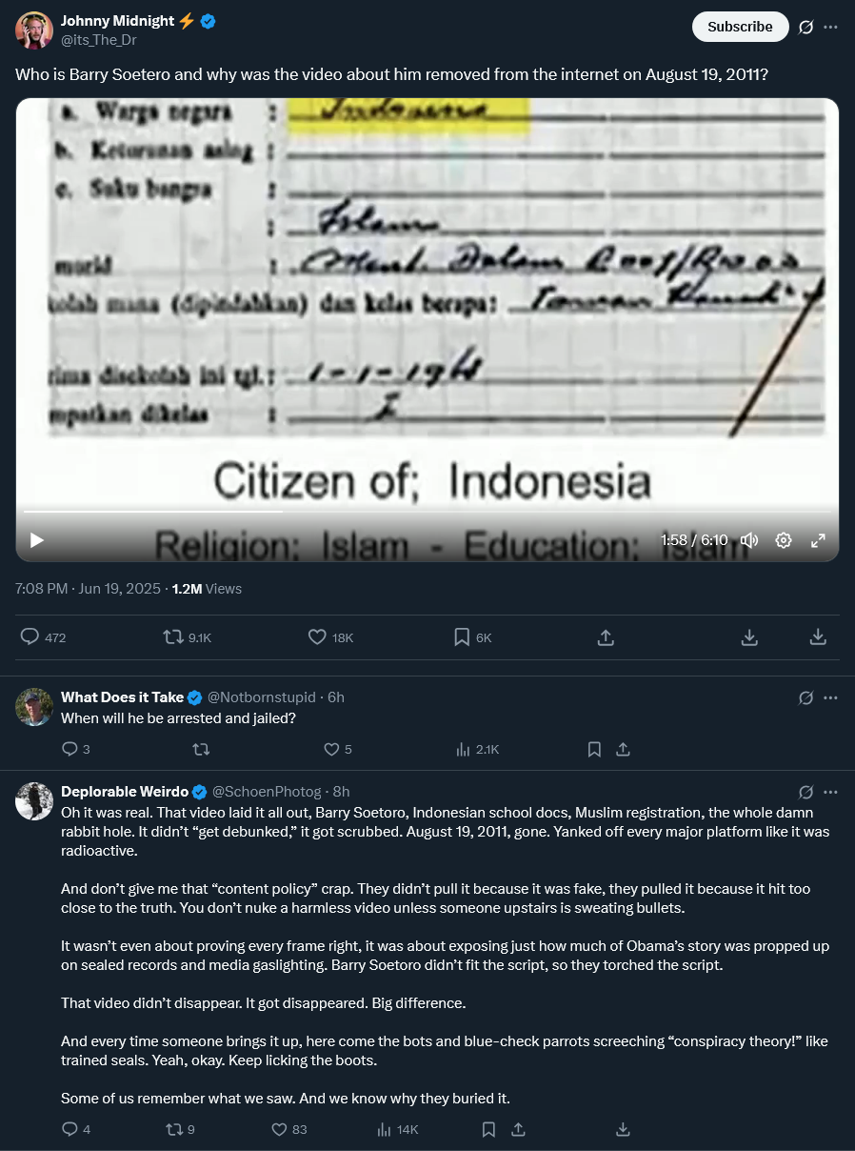
Task: Repost the main post with 9.1K reposts
Action: pyautogui.click(x=187, y=637)
